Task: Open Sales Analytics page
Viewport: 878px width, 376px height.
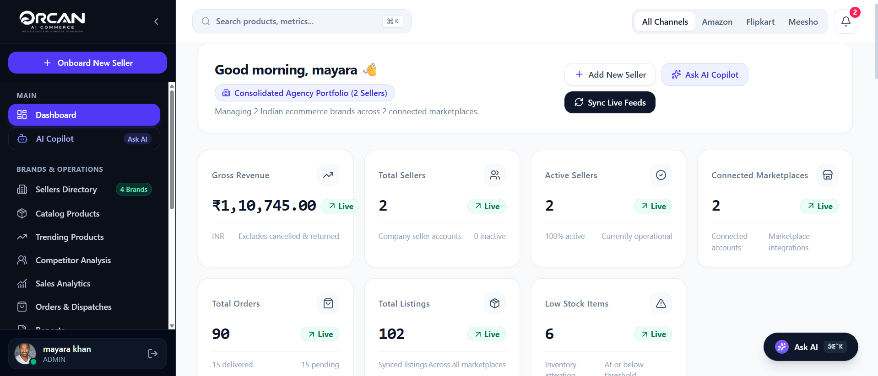Action: [84, 283]
